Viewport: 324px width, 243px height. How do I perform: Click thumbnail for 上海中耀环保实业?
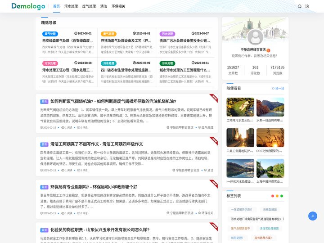tap(270, 168)
